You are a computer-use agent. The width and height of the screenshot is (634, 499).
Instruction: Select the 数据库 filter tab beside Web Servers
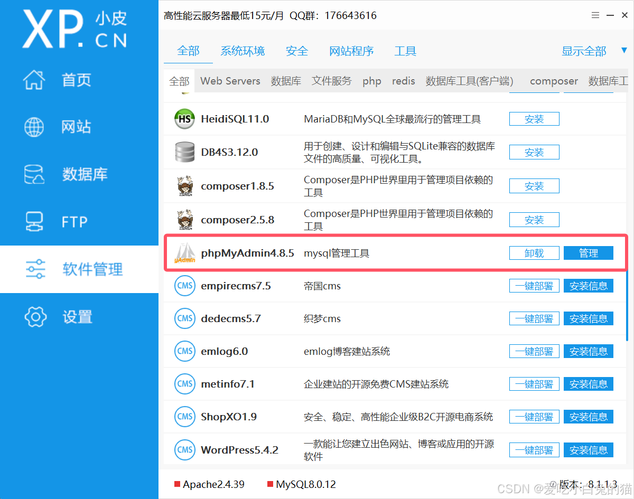pyautogui.click(x=286, y=81)
